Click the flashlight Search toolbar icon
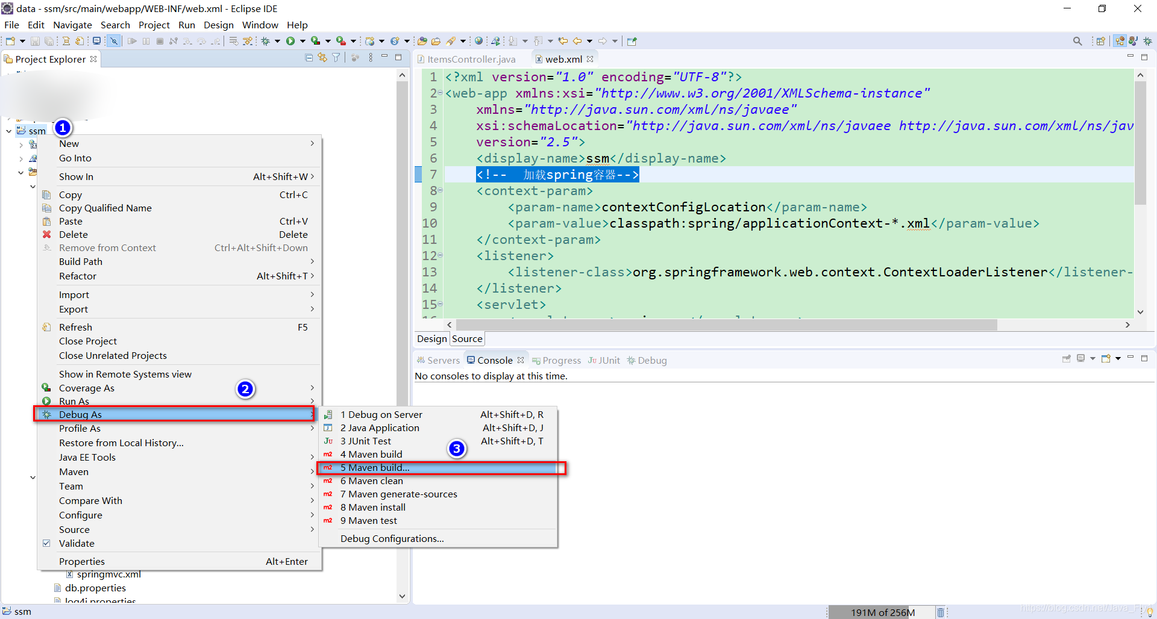Screen dimensions: 1157x619 click(450, 41)
